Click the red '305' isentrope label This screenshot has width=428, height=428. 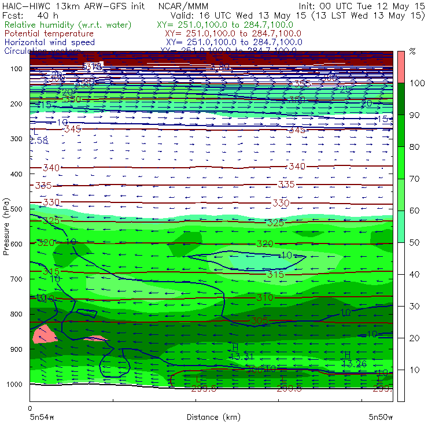point(259,321)
